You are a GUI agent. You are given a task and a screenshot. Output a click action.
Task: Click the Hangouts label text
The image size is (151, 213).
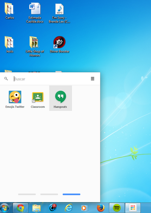60,107
